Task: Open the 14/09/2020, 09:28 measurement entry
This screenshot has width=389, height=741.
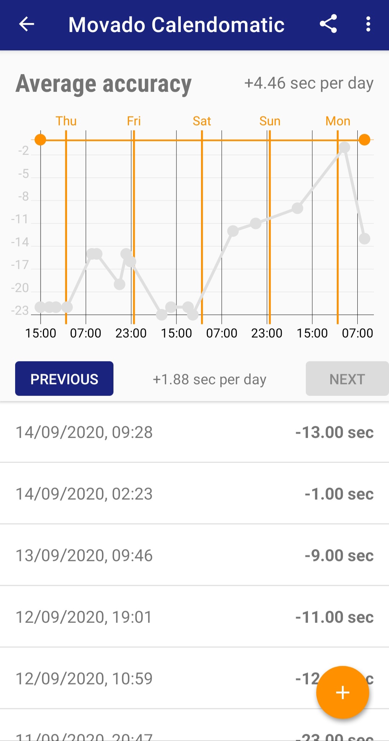Action: (194, 432)
